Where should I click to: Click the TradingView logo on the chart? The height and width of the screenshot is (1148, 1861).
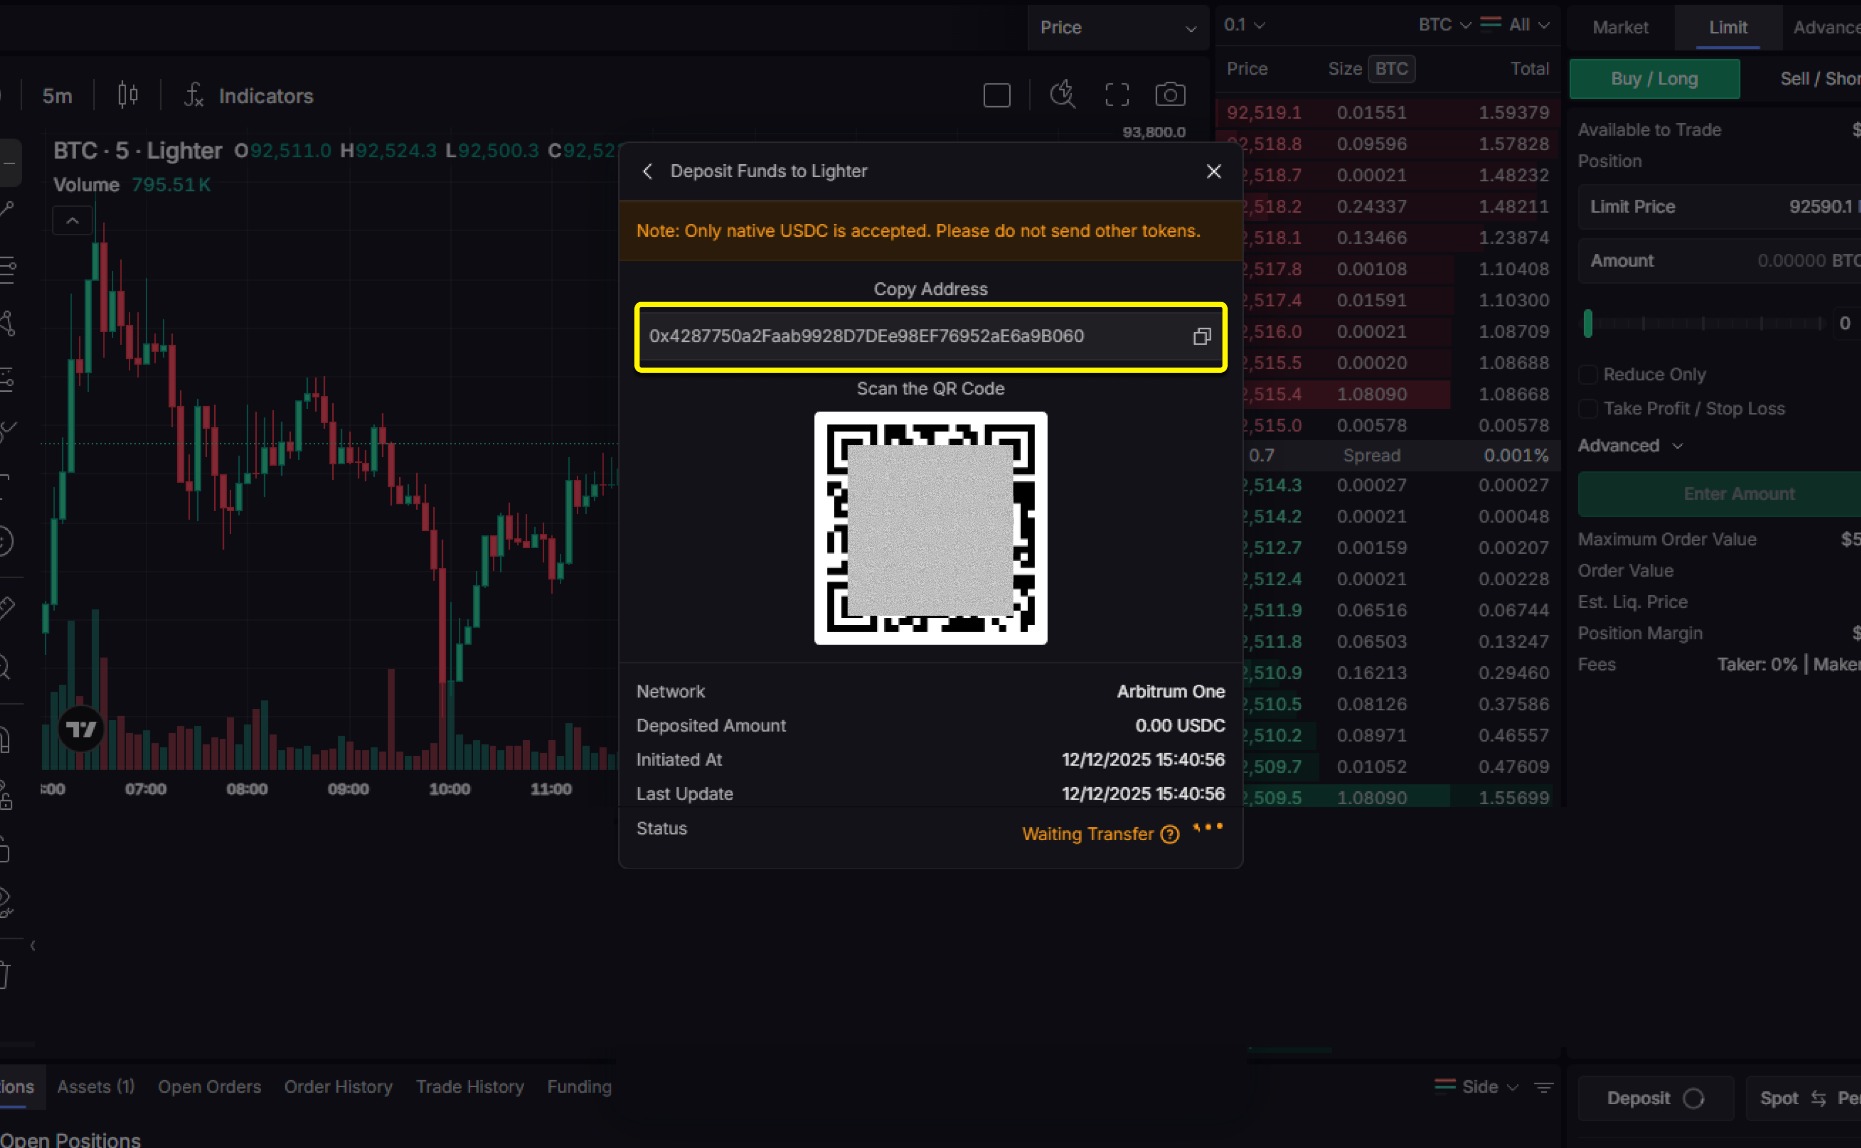coord(80,729)
